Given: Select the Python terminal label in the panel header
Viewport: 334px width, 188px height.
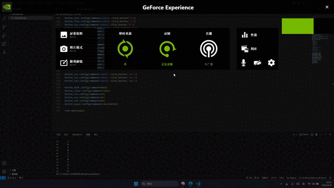Looking at the screenshot, I should [304, 135].
